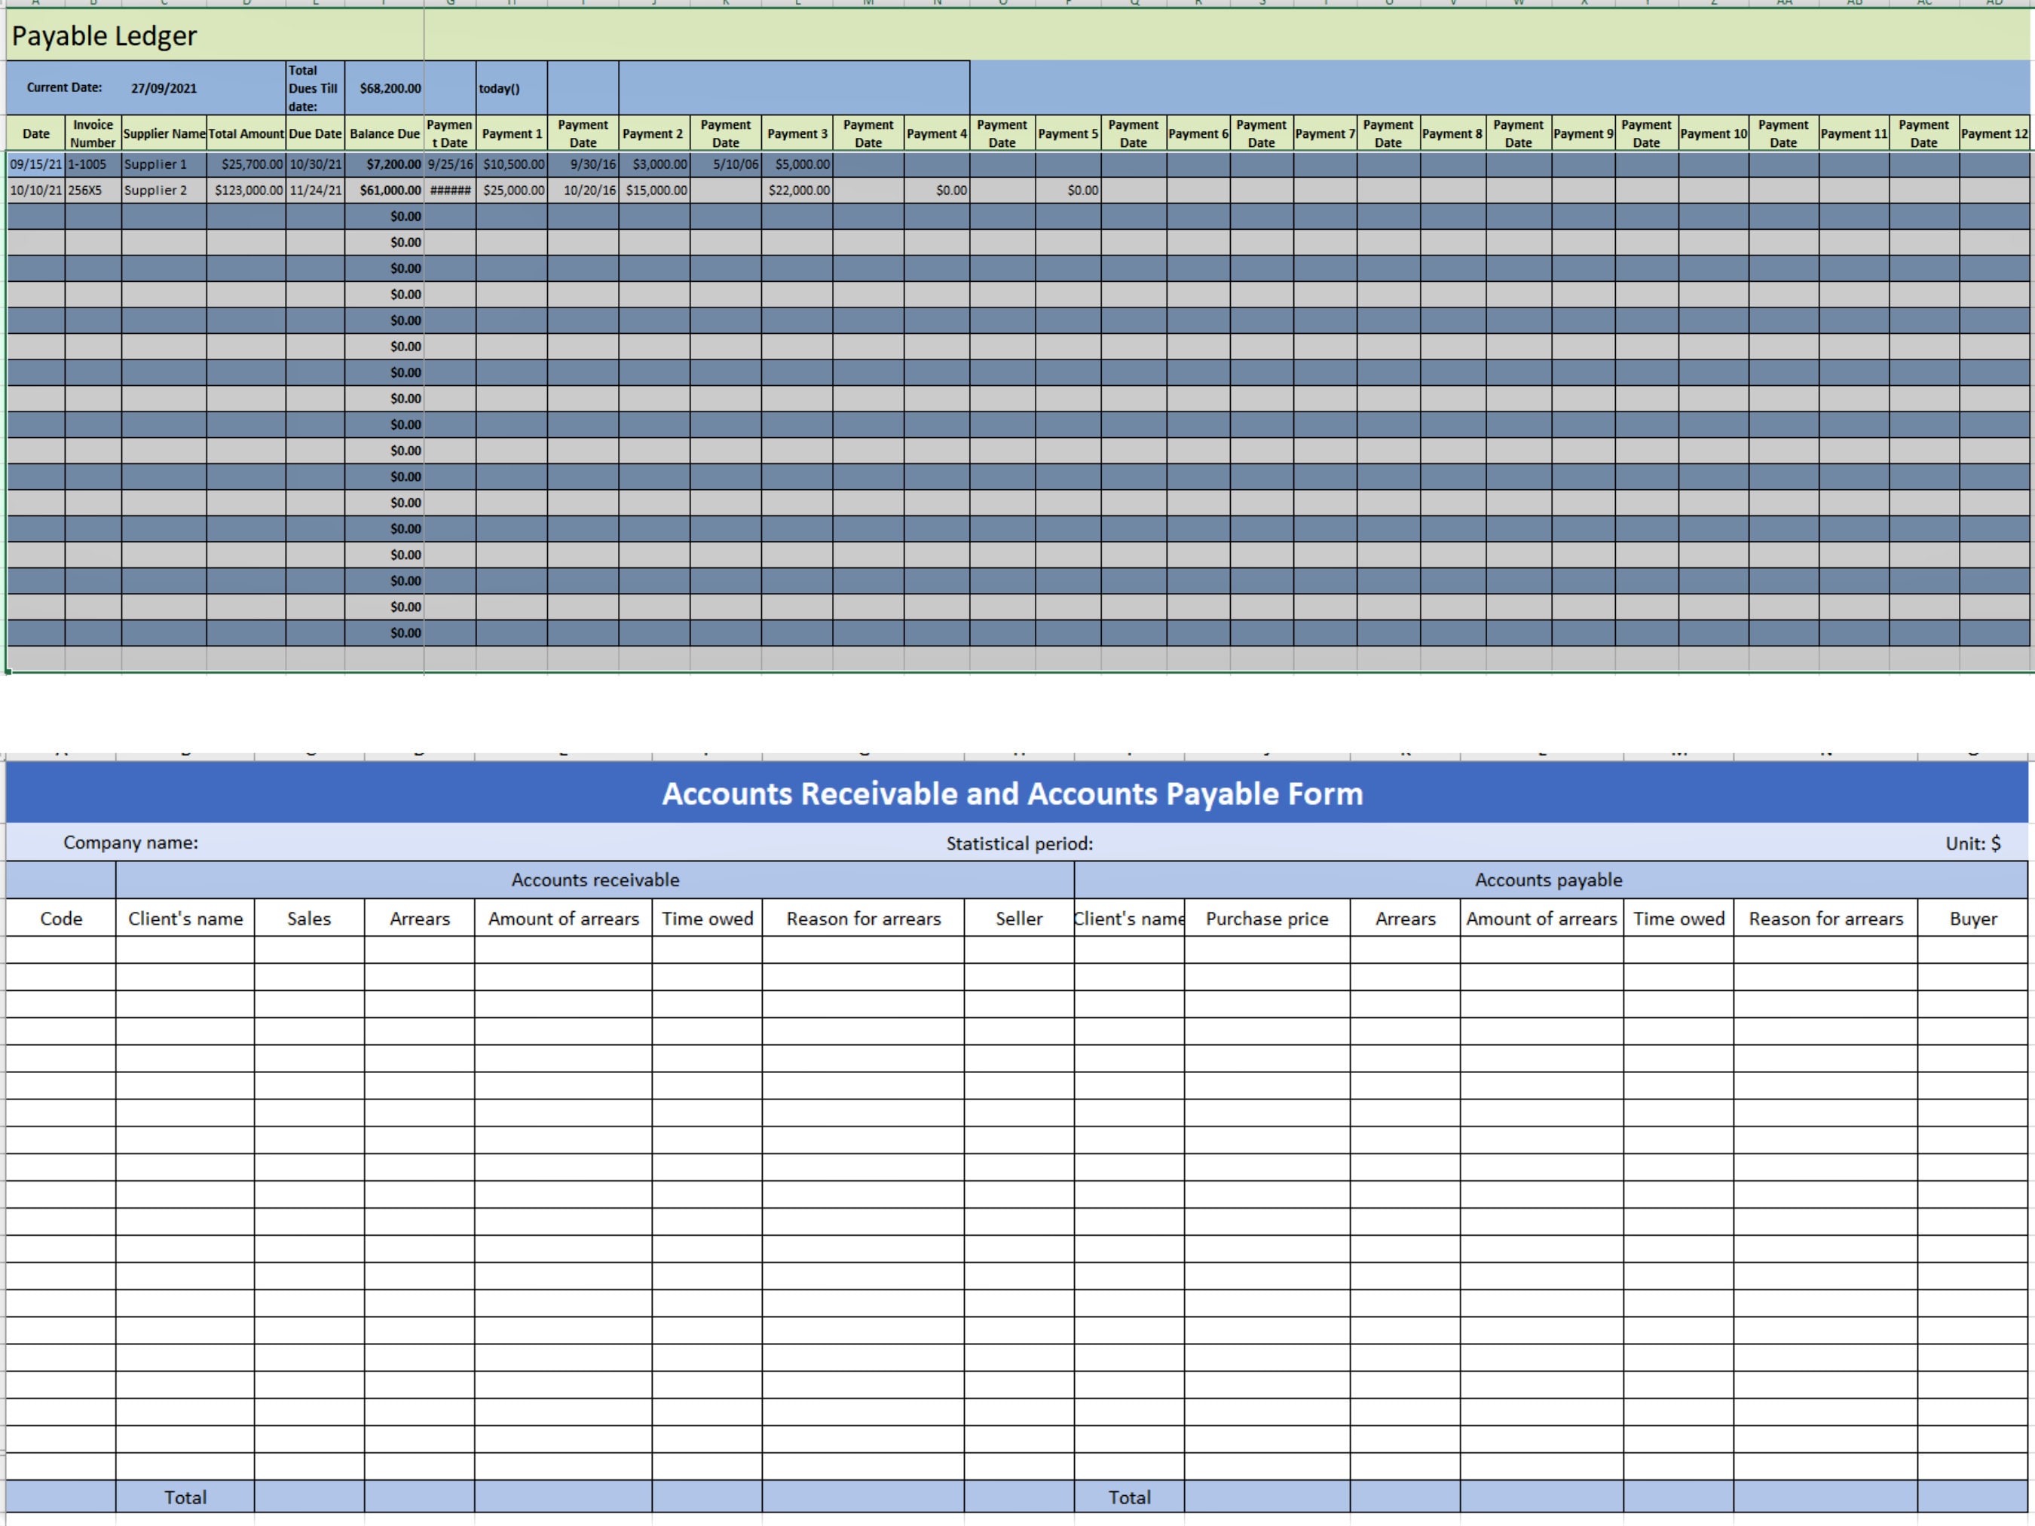This screenshot has height=1526, width=2035.
Task: Select the Total cell under Accounts receivable
Action: pyautogui.click(x=186, y=1497)
